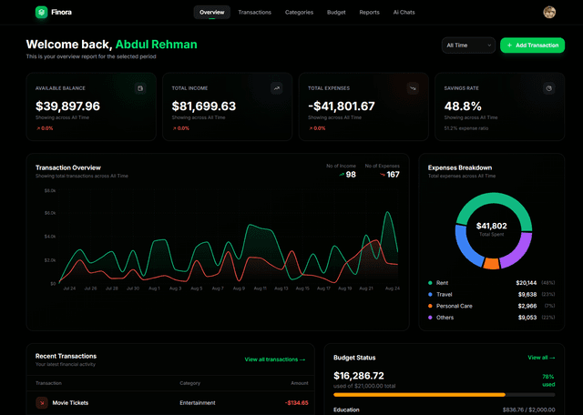Click the 78% used label
Image resolution: width=583 pixels, height=415 pixels.
pyautogui.click(x=548, y=380)
